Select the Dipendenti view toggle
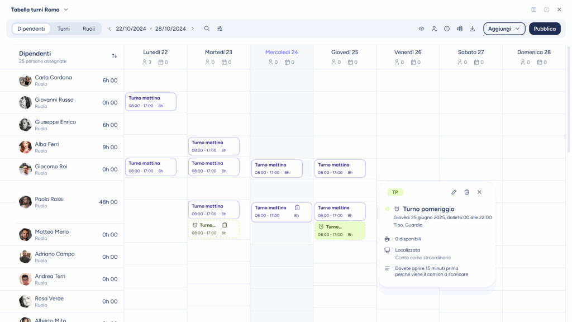Viewport: 572px width, 322px height. coord(31,29)
